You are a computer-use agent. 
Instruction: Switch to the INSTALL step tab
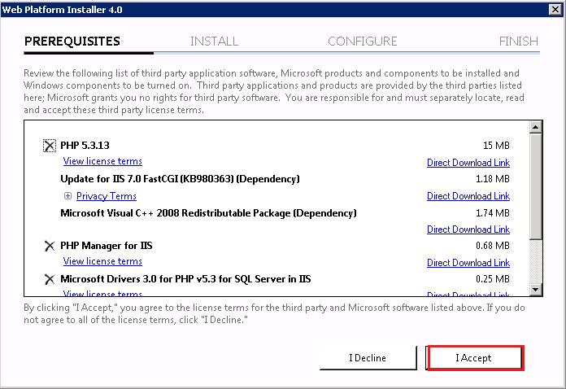coord(214,42)
